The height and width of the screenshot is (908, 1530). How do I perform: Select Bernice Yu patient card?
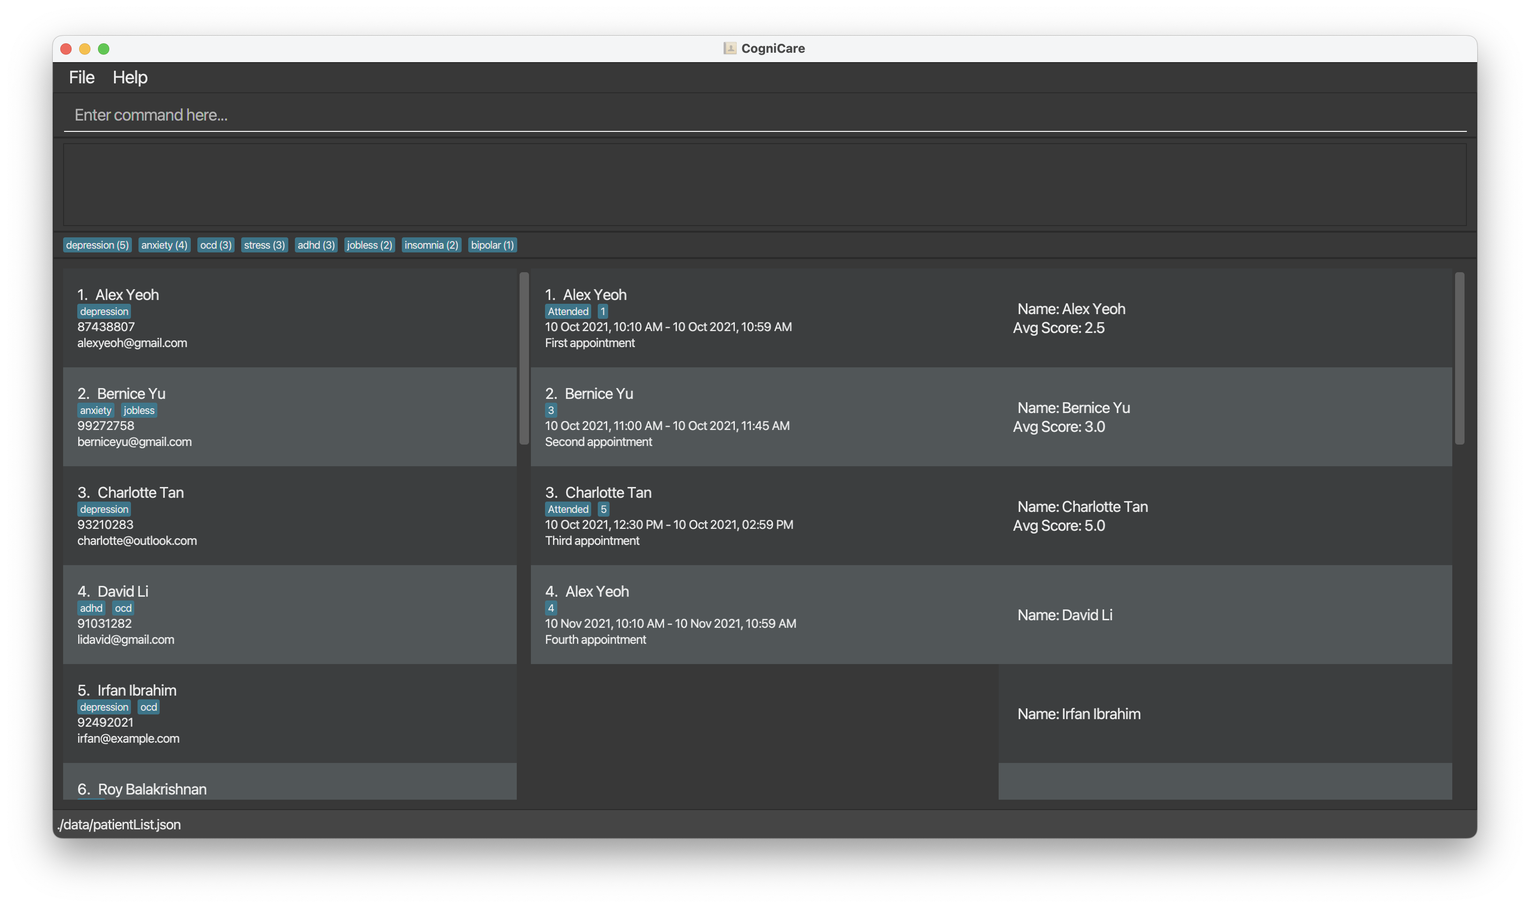289,417
